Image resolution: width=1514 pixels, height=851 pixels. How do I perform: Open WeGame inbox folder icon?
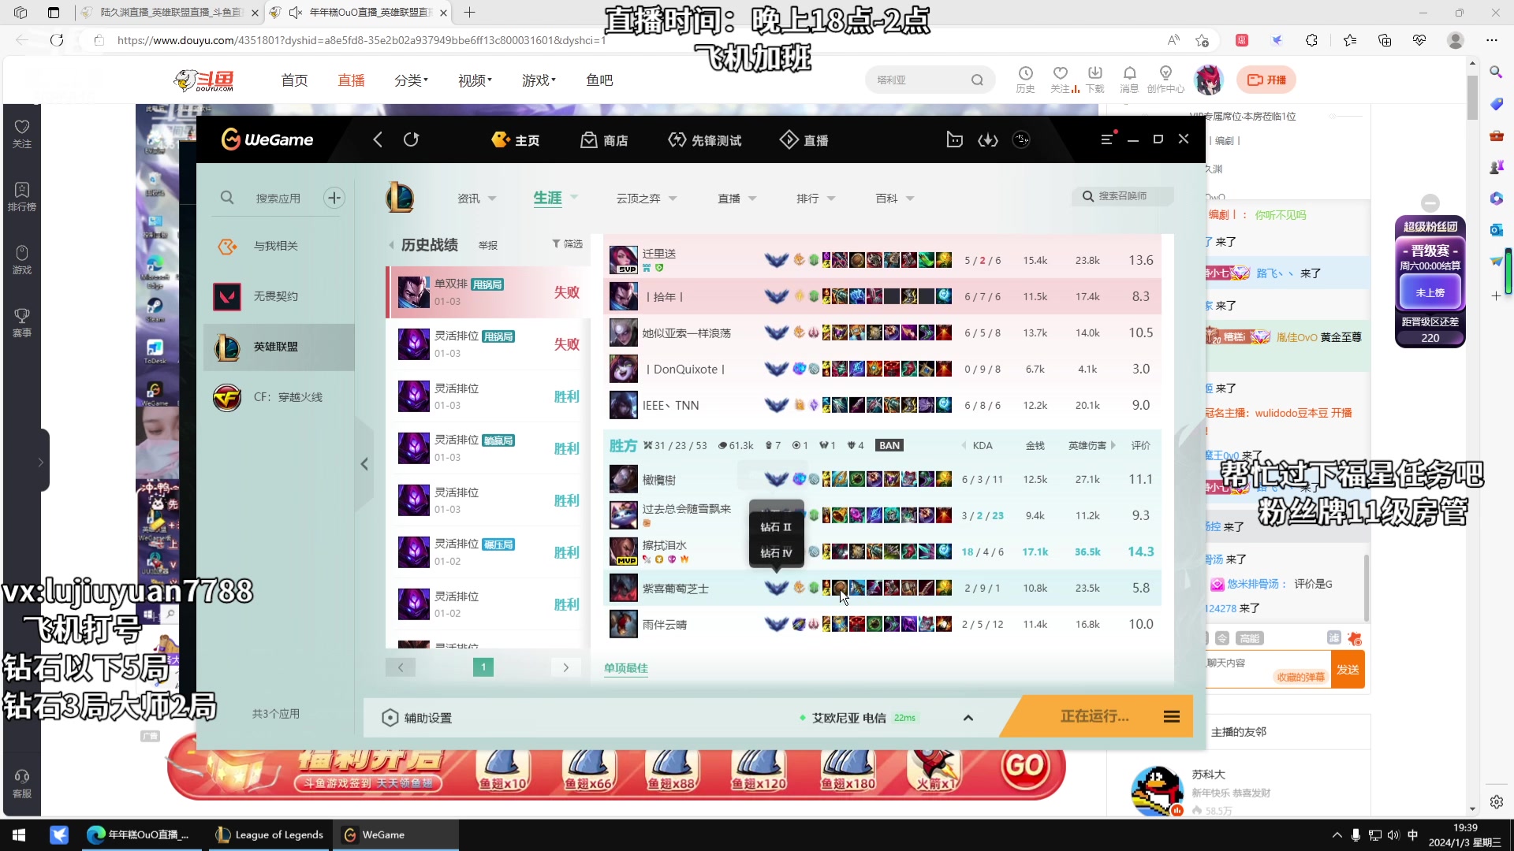pos(954,140)
